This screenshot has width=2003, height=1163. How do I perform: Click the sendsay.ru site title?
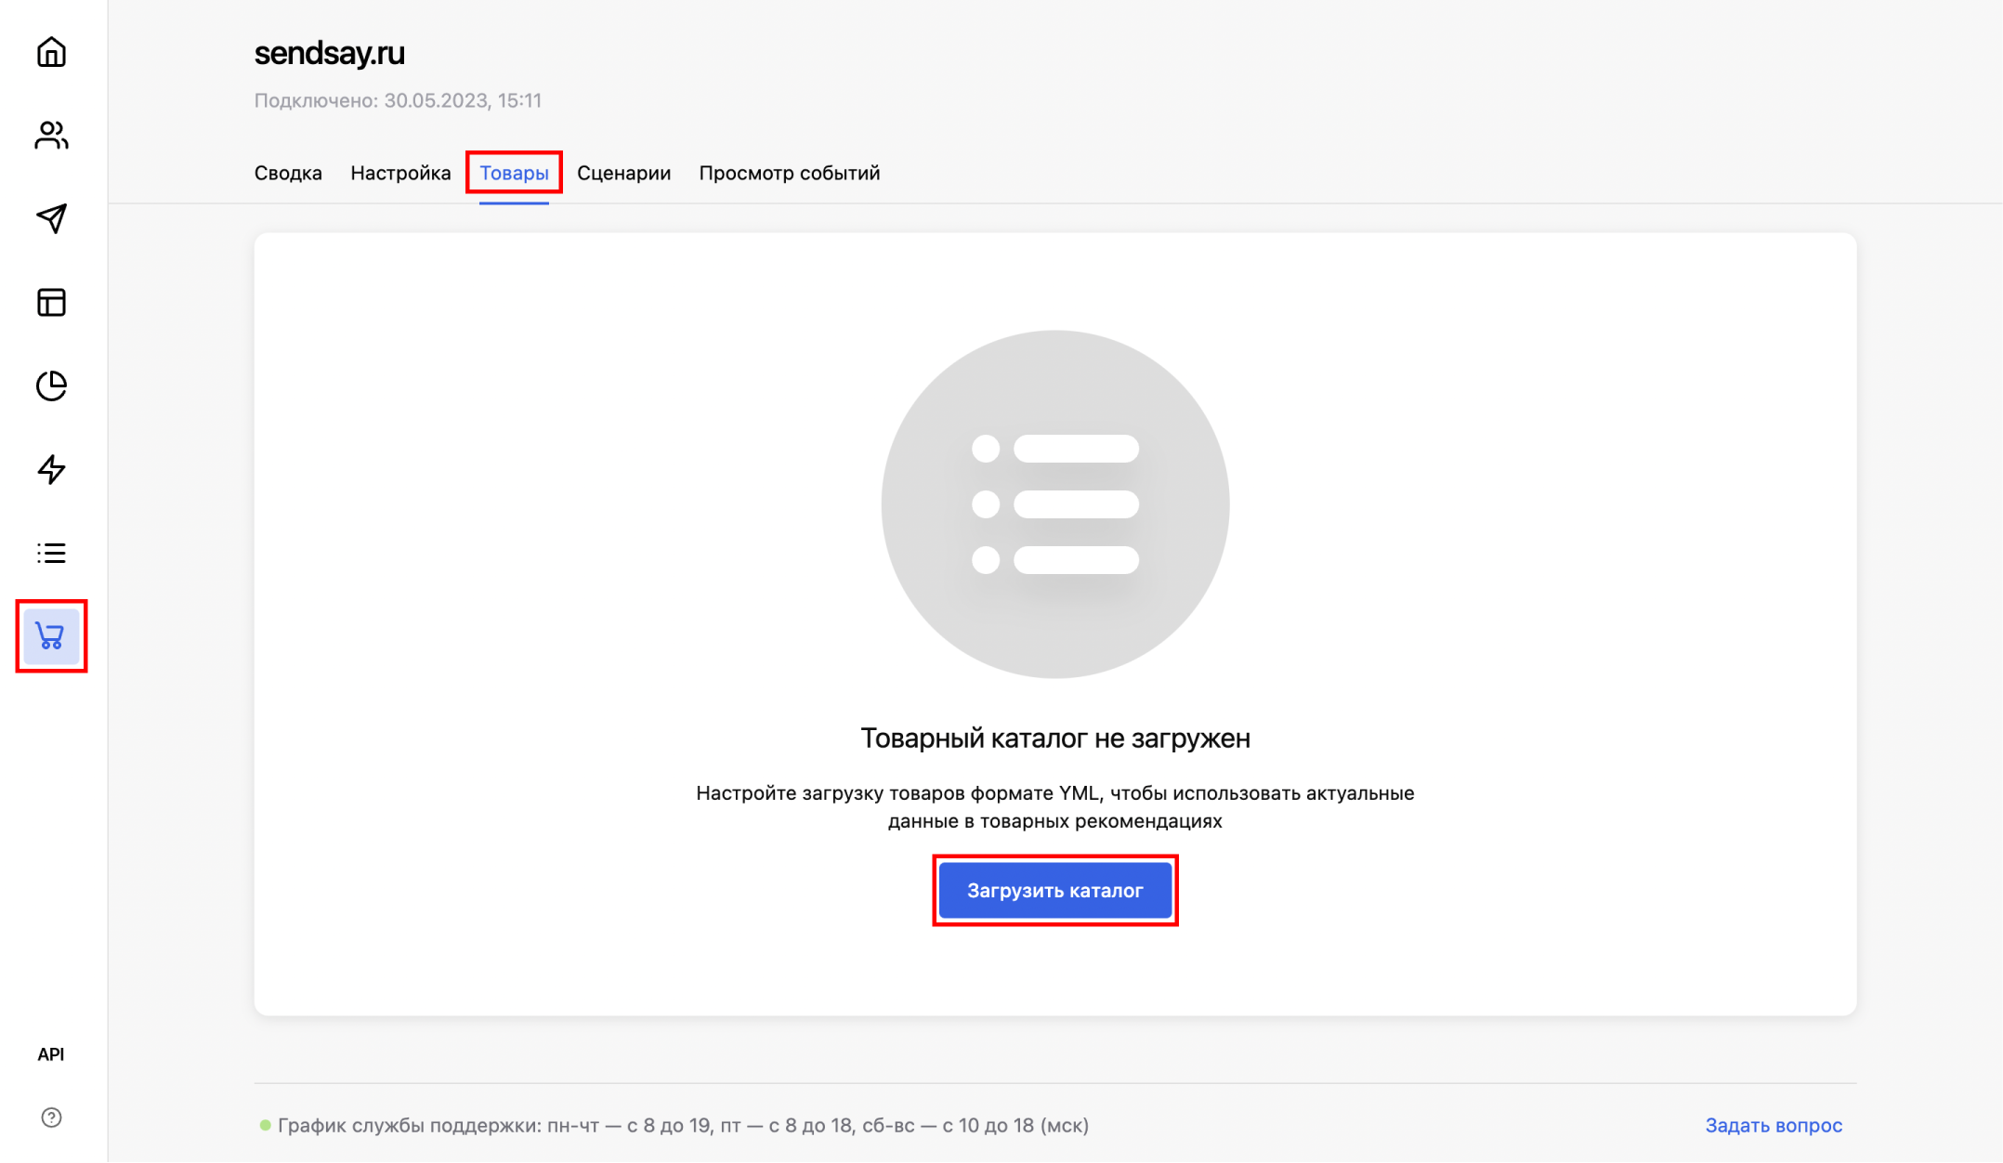pos(331,53)
